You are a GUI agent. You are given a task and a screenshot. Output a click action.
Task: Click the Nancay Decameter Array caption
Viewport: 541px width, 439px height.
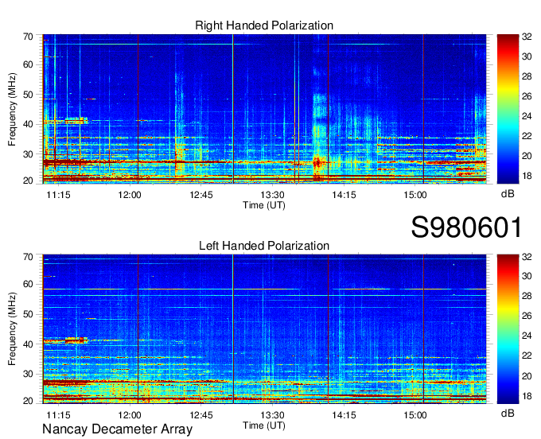click(x=117, y=429)
